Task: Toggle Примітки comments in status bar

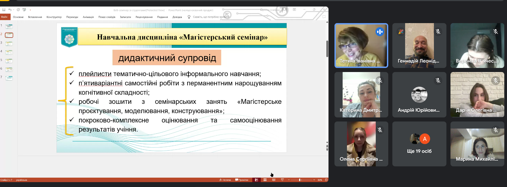Action: (x=242, y=180)
